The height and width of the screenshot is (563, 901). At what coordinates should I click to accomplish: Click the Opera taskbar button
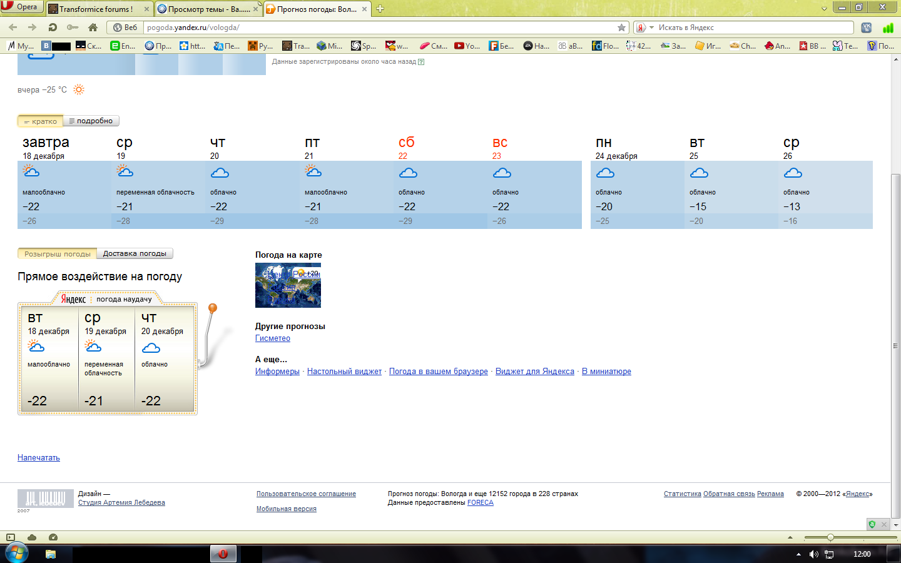coord(223,554)
